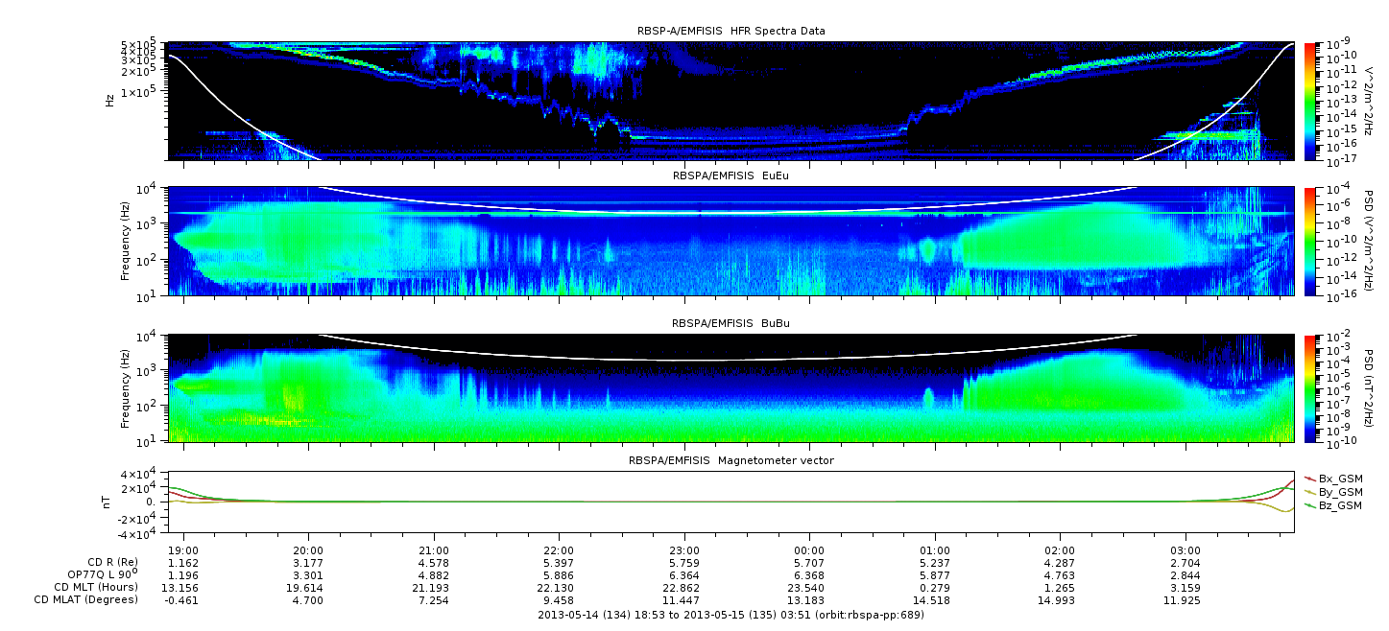The image size is (1389, 631).
Task: Select the By_GSM legend entry
Action: coord(1339,491)
